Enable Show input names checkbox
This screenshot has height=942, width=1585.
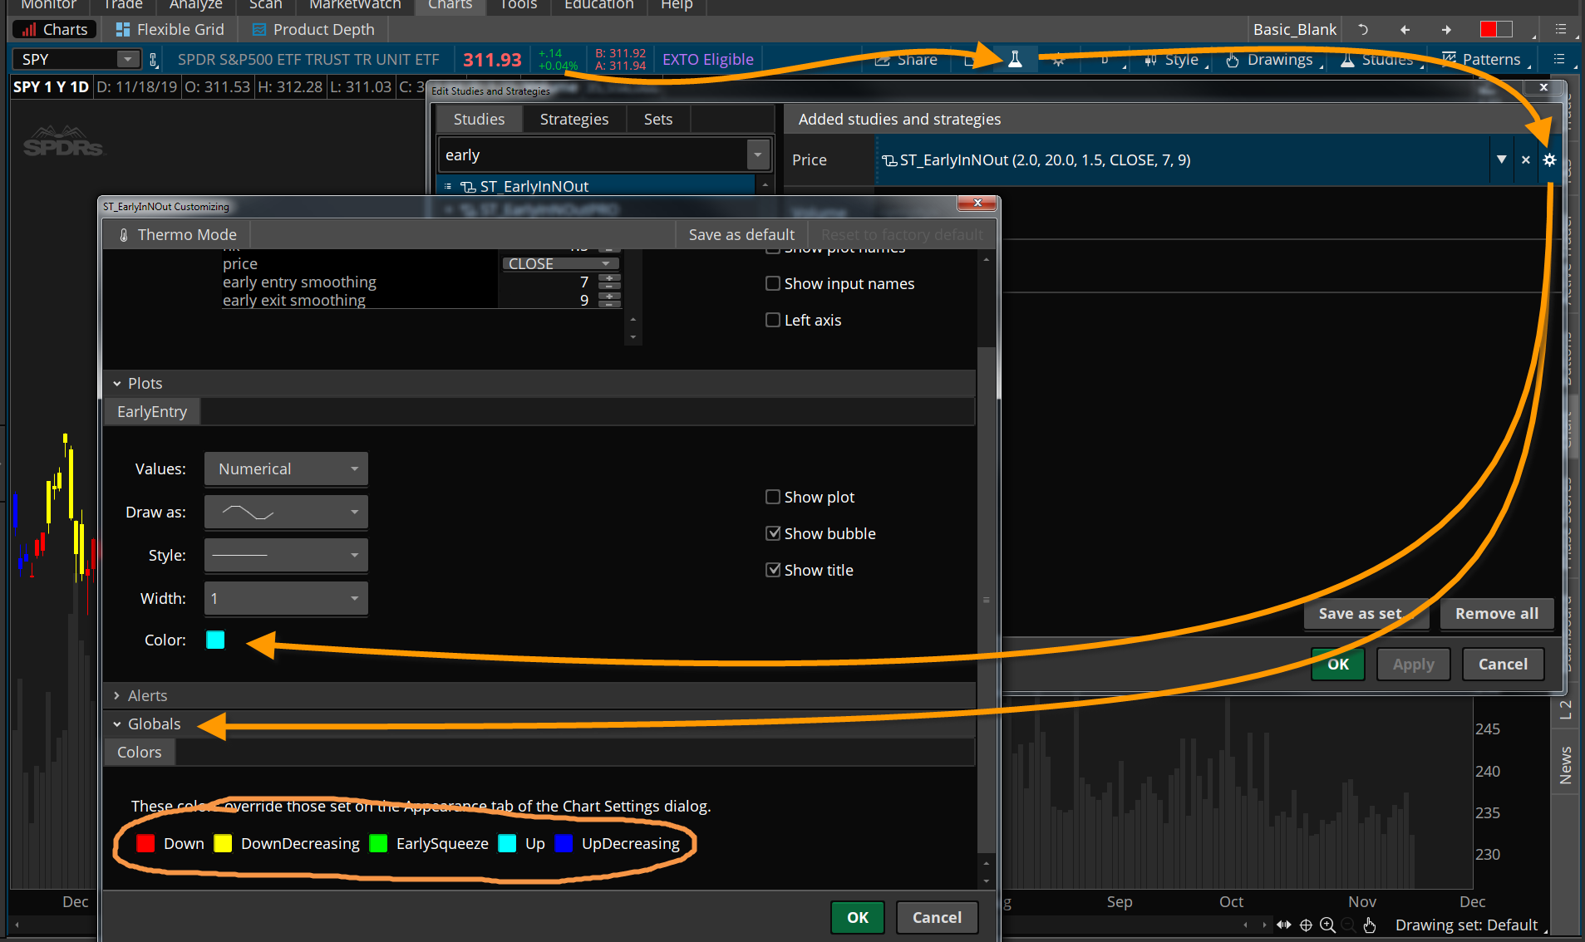(773, 283)
